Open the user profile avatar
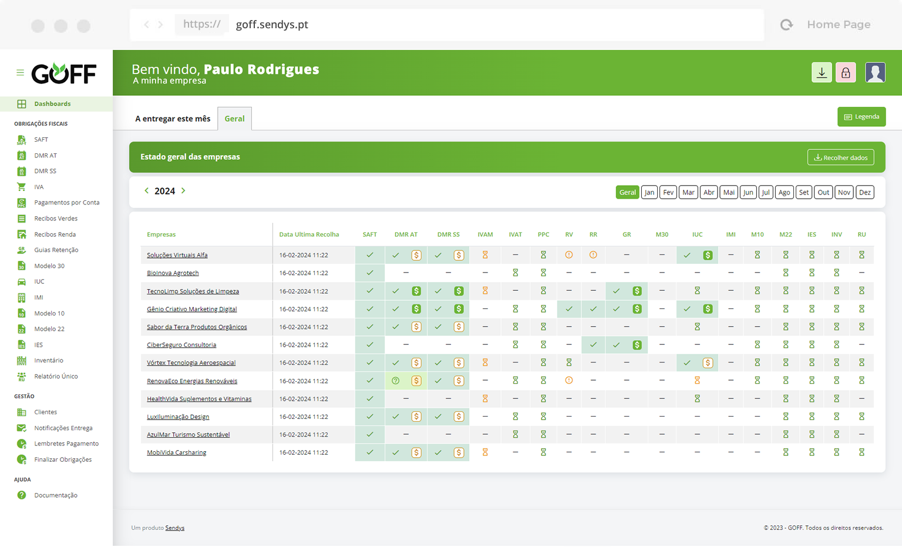The width and height of the screenshot is (902, 547). click(x=875, y=72)
